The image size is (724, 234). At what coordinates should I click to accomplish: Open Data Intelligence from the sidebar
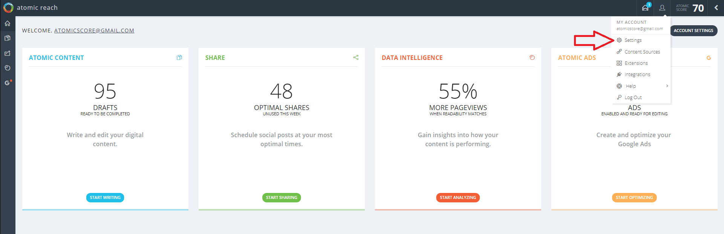tap(8, 68)
